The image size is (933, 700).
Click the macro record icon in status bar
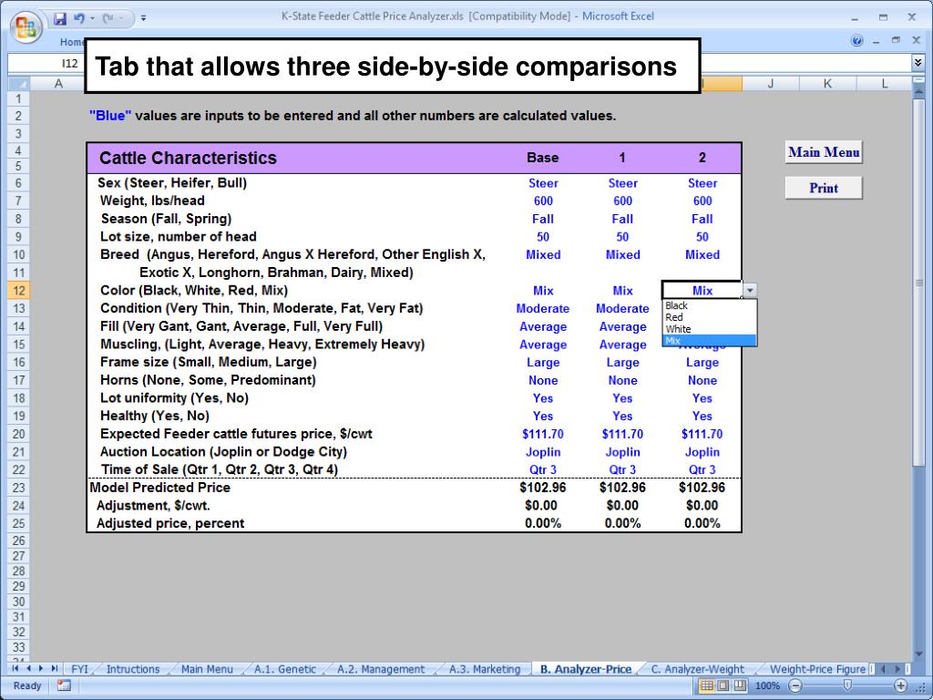click(x=64, y=685)
